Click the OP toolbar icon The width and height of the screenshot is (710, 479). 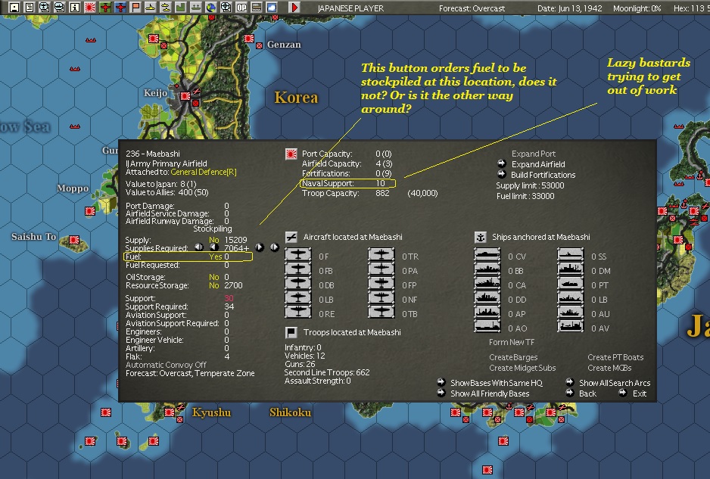pyautogui.click(x=241, y=8)
